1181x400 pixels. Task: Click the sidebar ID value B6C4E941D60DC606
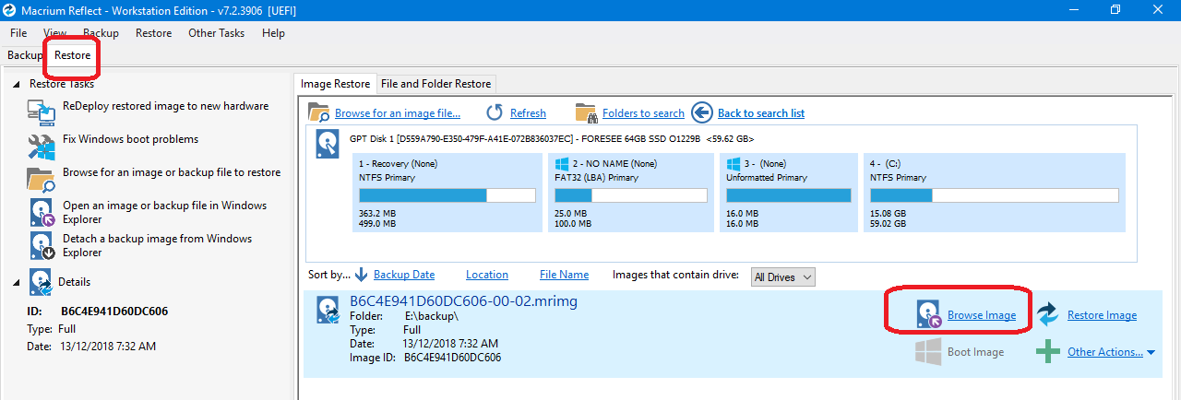point(114,312)
